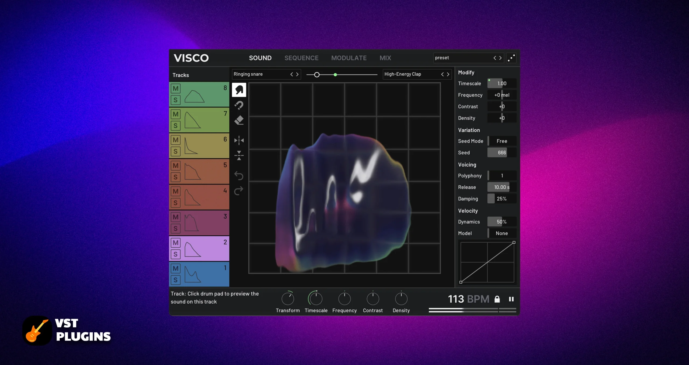
Task: Click the Release 10.00 s slider
Action: click(x=502, y=187)
